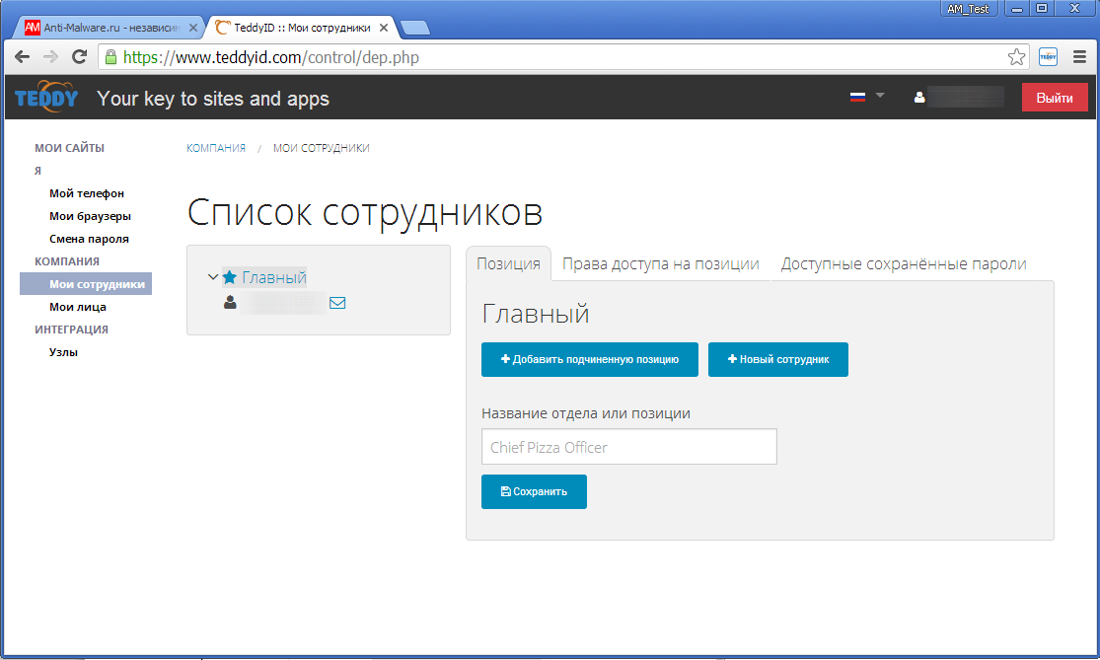The image size is (1100, 660).
Task: Close the Anti-Malware.ru tab
Action: click(x=193, y=28)
